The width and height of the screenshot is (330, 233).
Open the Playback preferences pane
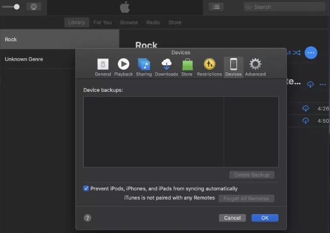(123, 67)
